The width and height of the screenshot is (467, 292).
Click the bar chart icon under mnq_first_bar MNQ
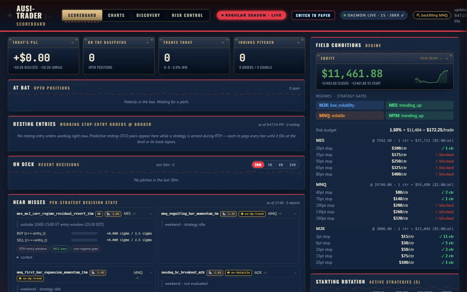tap(138, 278)
